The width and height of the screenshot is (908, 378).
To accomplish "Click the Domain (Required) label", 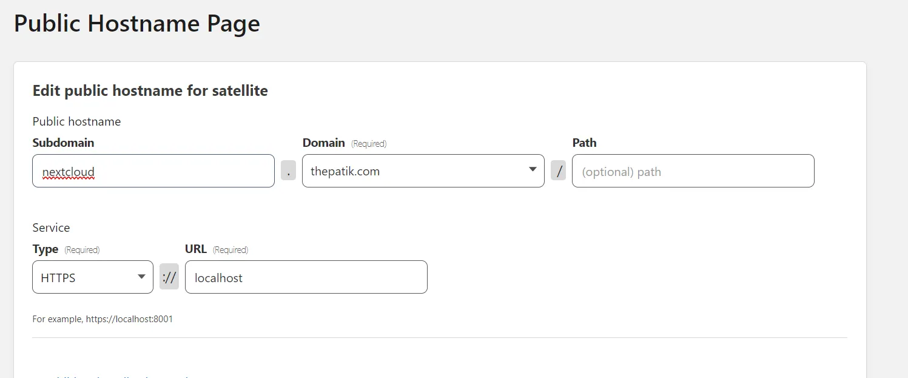I will pos(345,143).
